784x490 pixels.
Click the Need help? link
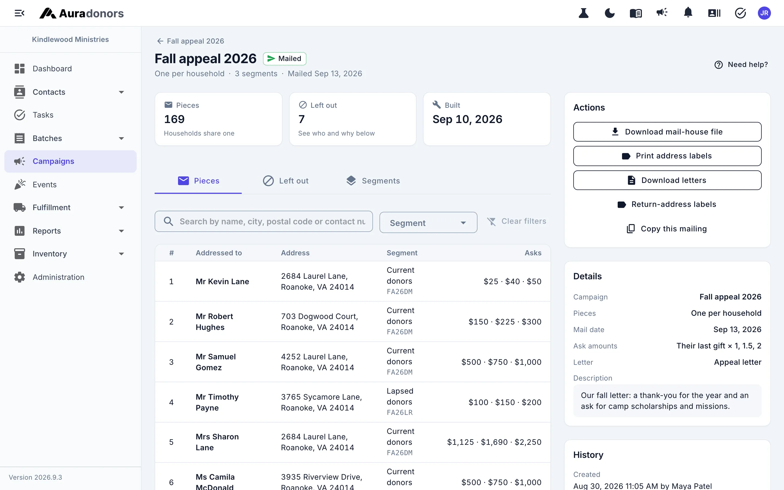741,65
